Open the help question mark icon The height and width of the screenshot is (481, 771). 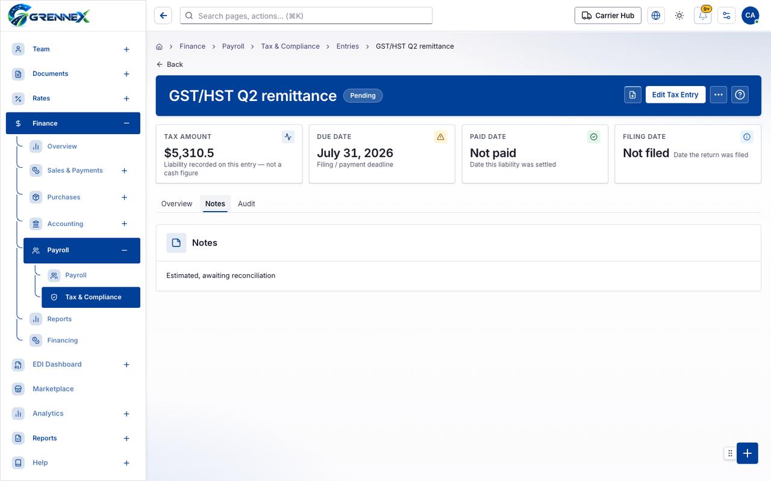pyautogui.click(x=740, y=94)
